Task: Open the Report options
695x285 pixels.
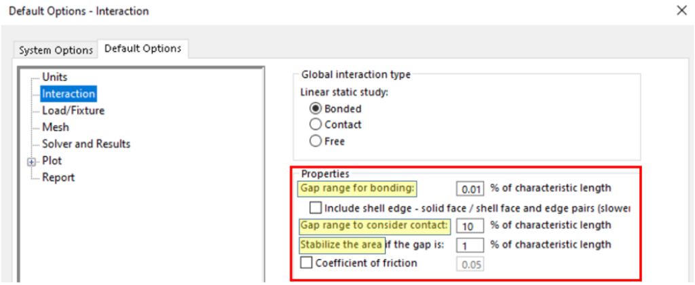Action: pos(58,177)
